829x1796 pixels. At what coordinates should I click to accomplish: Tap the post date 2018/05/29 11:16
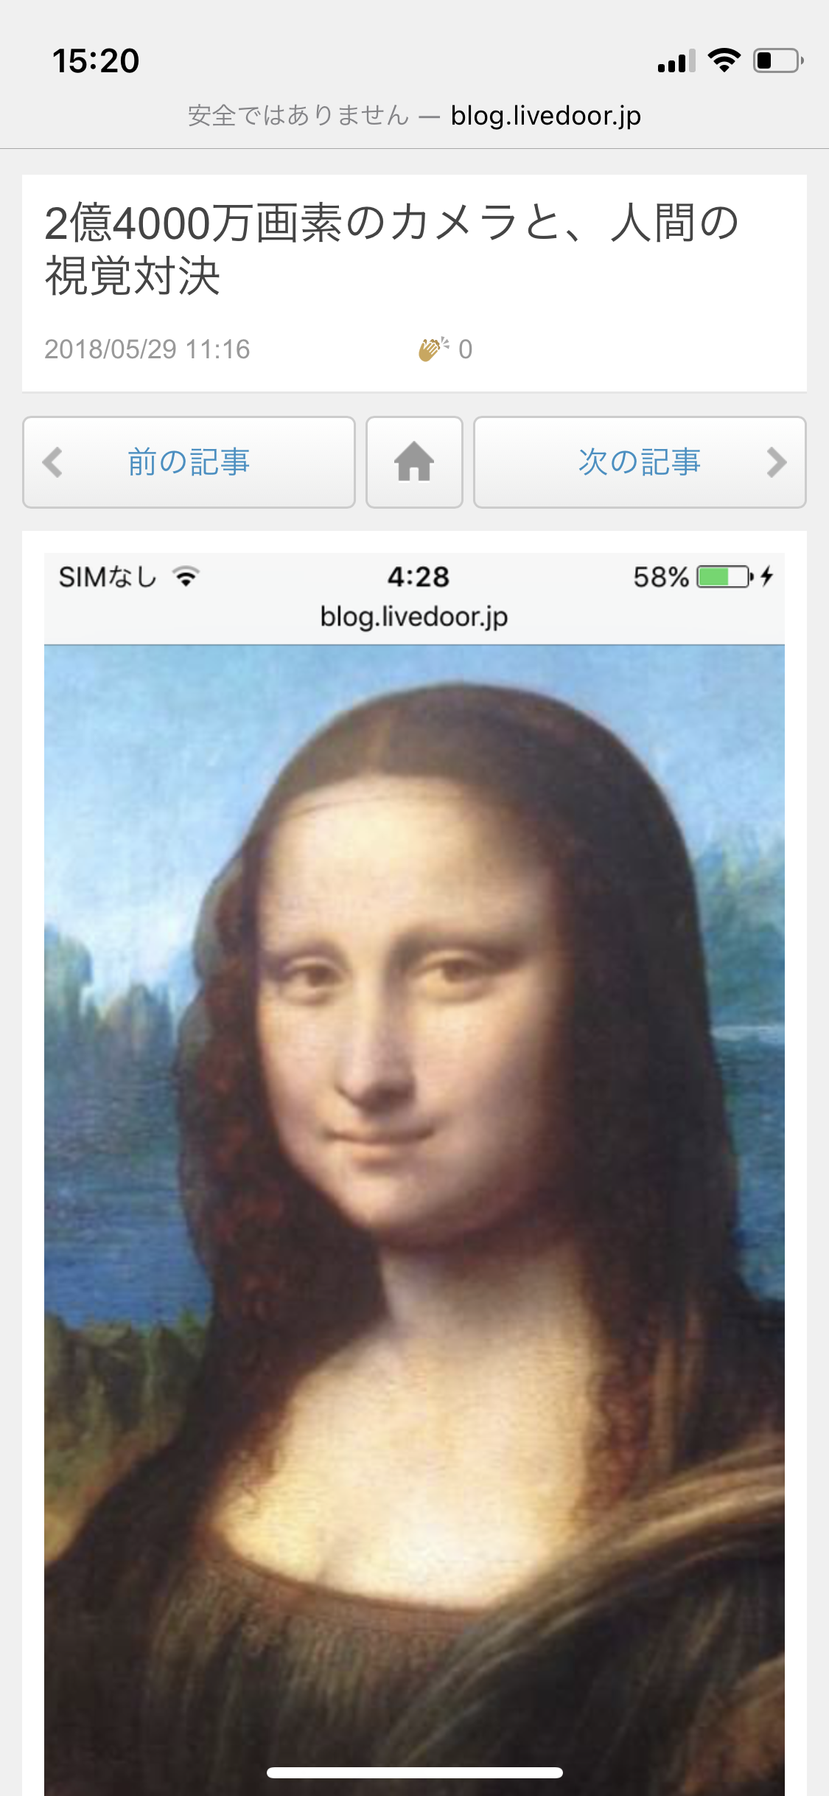click(x=147, y=349)
